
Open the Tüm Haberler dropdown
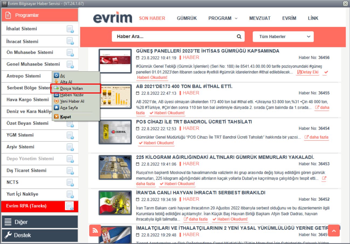[x=283, y=36]
